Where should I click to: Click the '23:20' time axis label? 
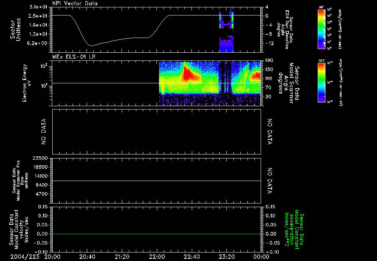227,257
